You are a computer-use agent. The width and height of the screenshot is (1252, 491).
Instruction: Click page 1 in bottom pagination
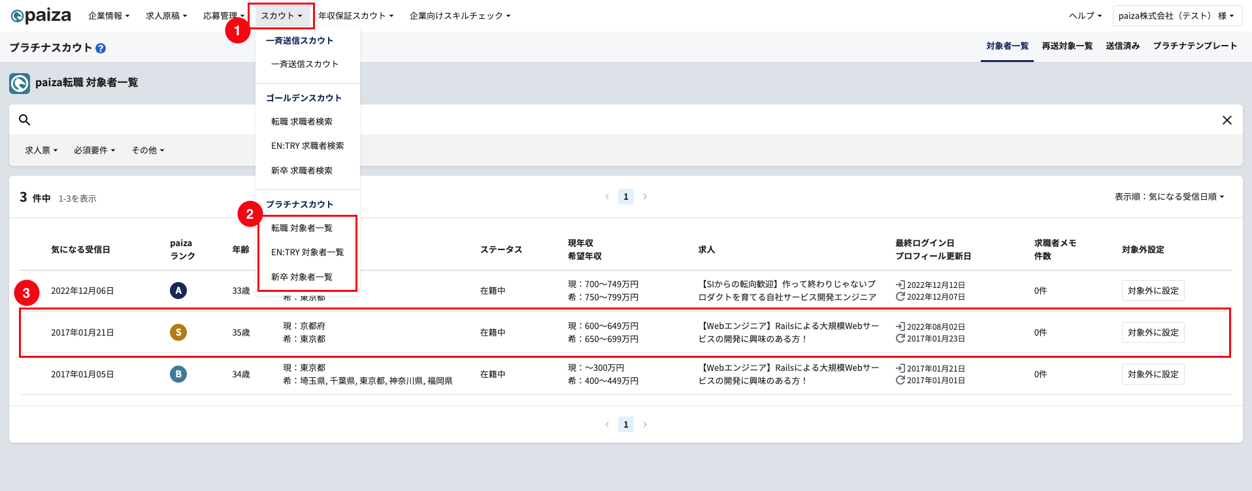click(x=626, y=424)
